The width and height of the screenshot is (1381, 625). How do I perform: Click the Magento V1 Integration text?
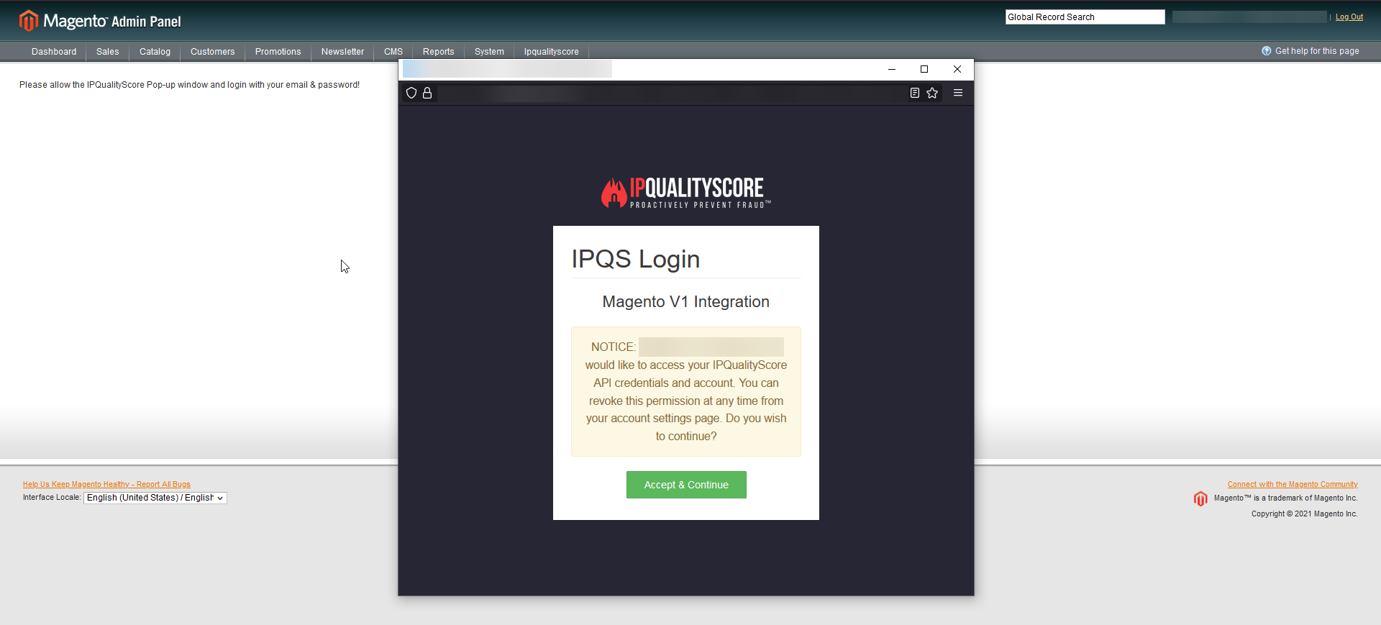686,302
